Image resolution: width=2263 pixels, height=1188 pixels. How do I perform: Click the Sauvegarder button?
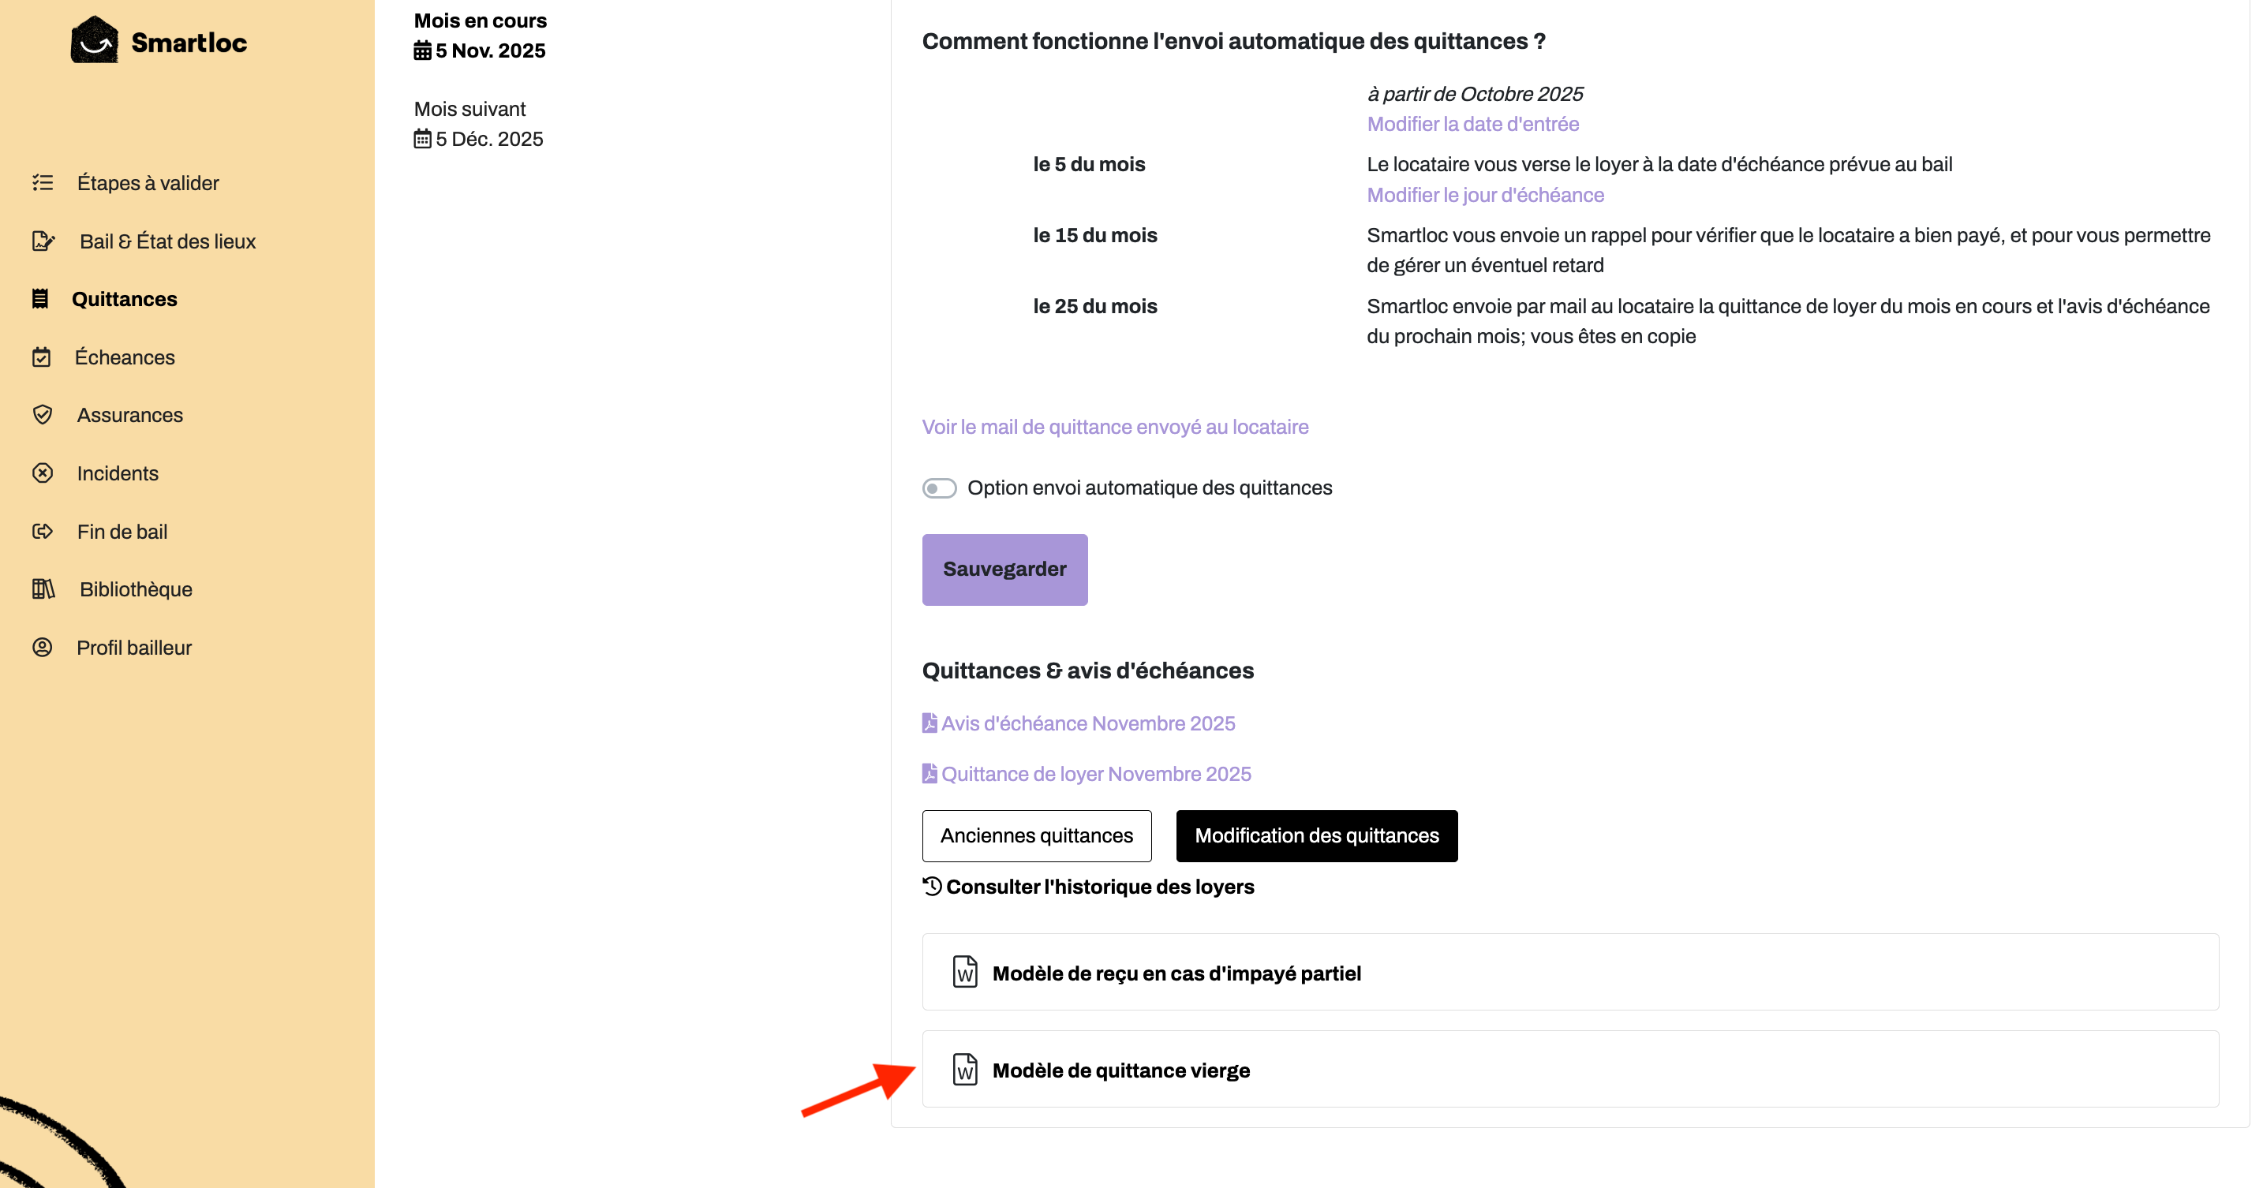1005,569
